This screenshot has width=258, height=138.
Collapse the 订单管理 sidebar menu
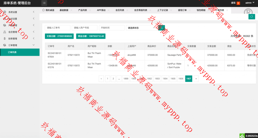coord(34,45)
